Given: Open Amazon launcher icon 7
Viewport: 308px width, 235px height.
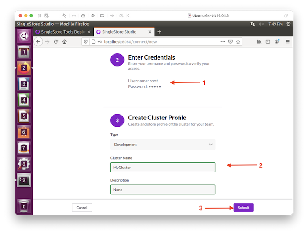Looking at the screenshot, I should click(x=24, y=148).
